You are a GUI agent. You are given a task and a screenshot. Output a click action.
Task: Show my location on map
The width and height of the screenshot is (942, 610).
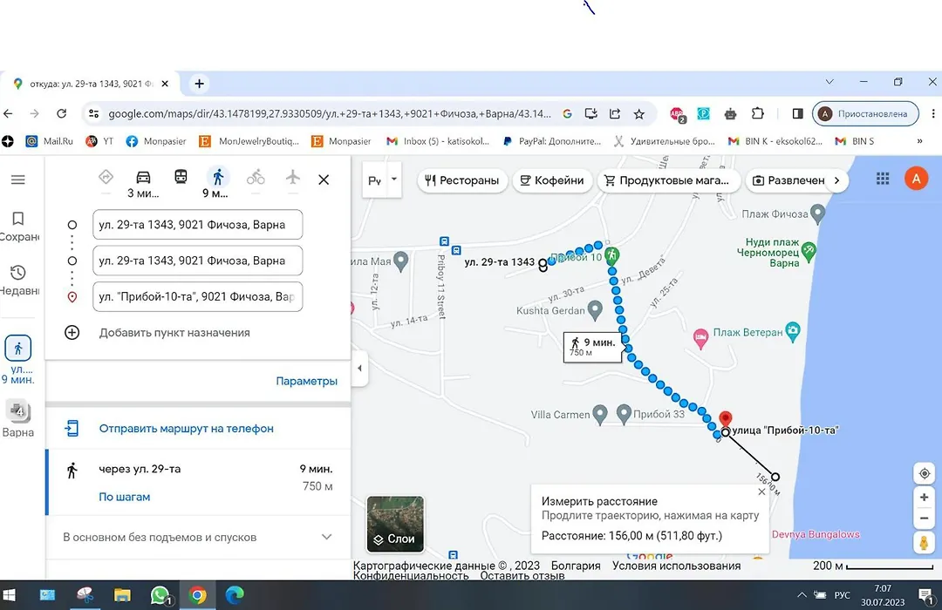tap(924, 473)
